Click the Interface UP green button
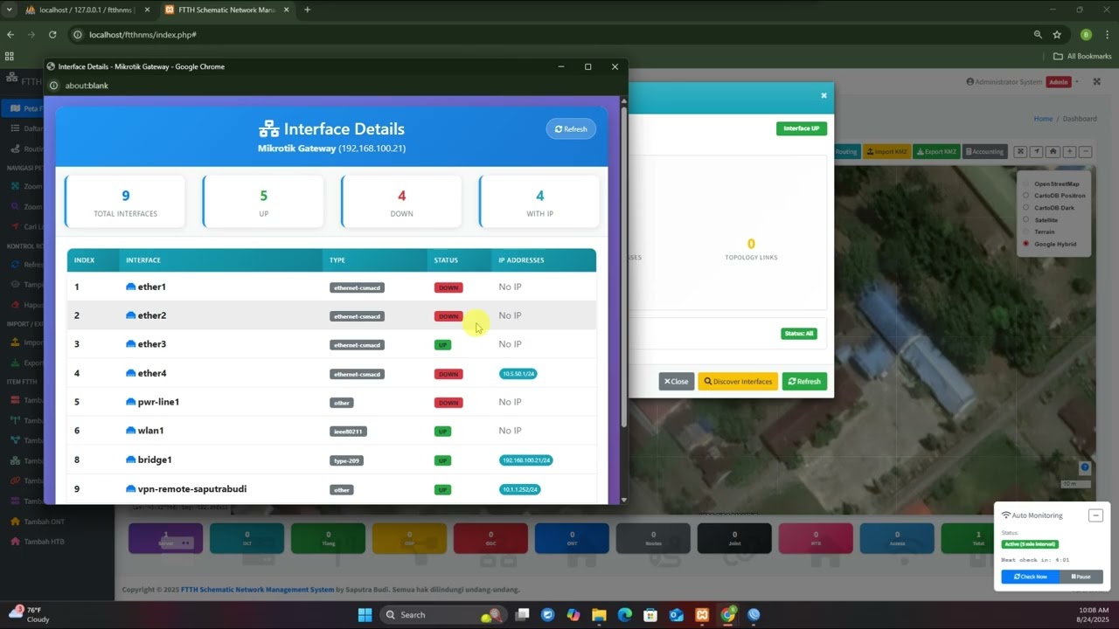The width and height of the screenshot is (1119, 629). tap(801, 128)
